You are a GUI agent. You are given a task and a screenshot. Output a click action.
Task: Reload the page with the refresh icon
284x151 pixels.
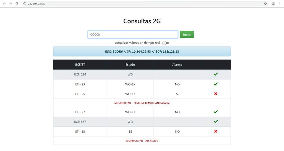tap(17, 4)
